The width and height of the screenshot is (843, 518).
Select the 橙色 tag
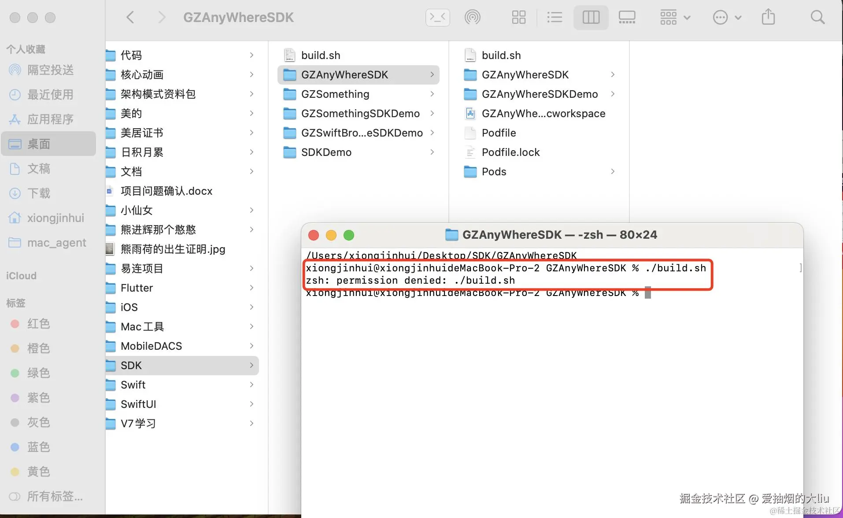point(48,348)
